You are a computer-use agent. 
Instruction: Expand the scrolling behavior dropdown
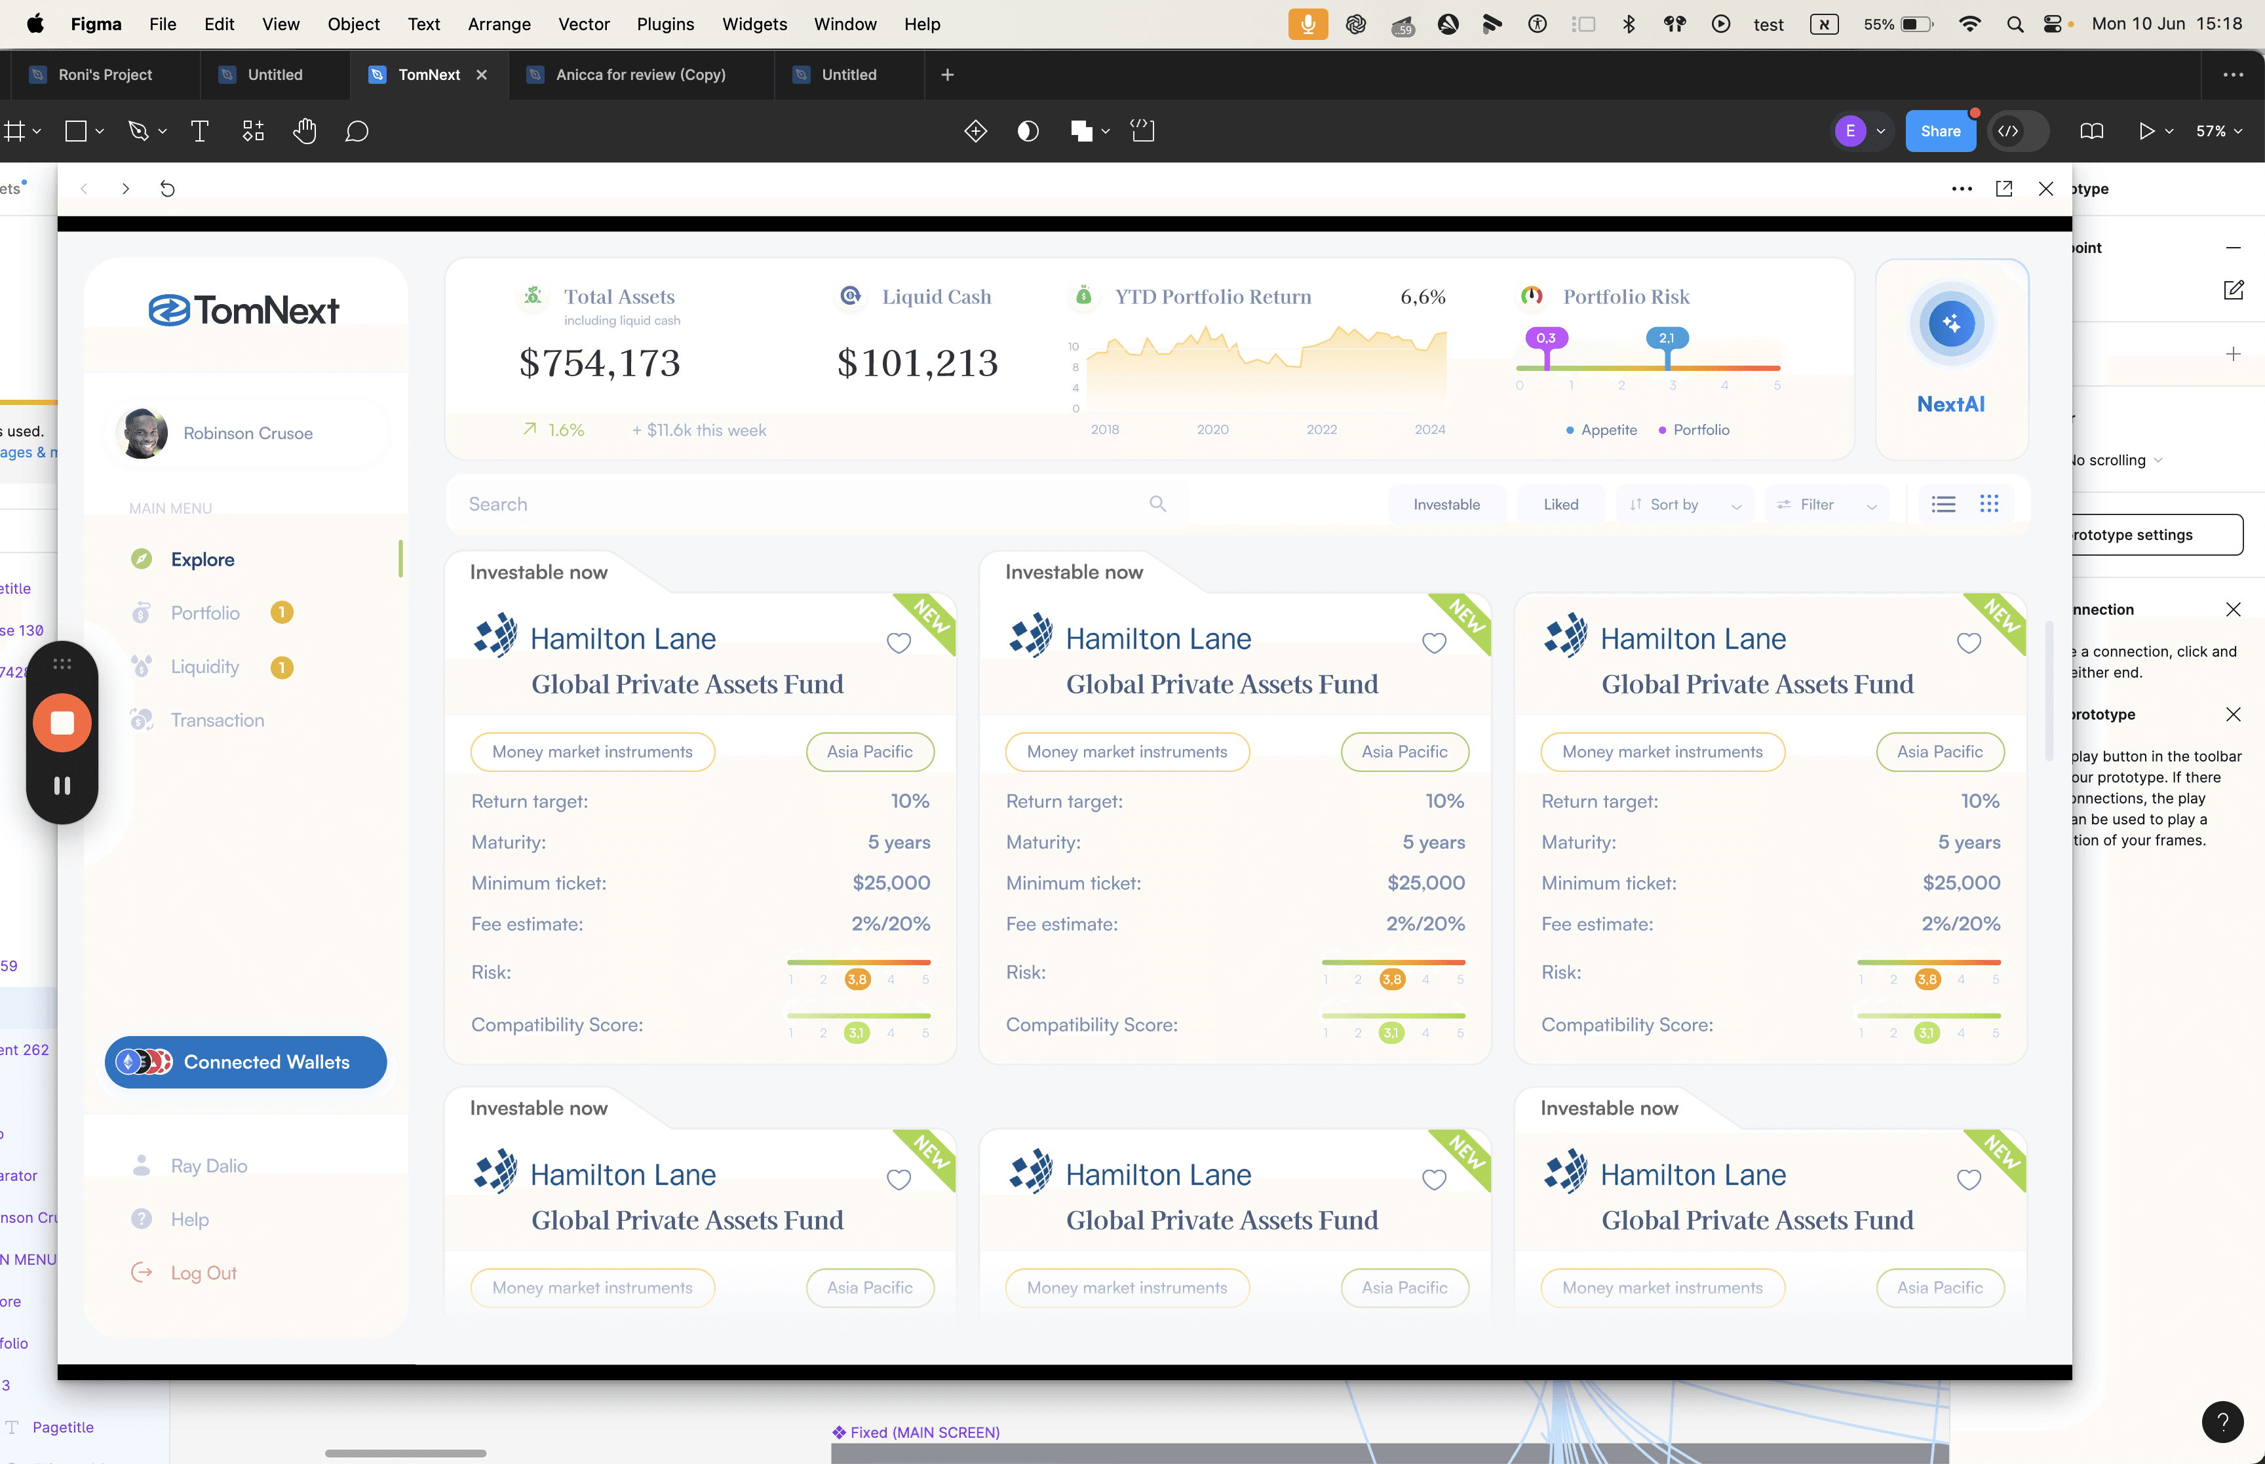pos(2117,460)
